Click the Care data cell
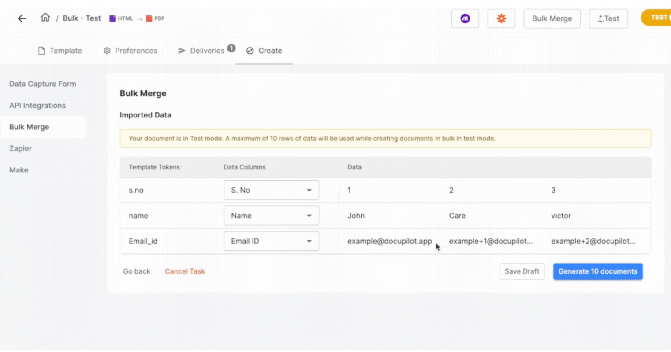 point(457,216)
